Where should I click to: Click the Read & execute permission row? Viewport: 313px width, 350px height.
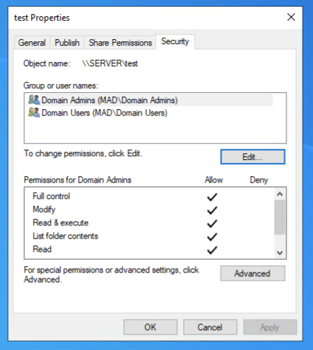[149, 223]
